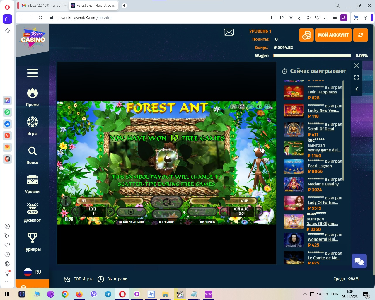Open Opera home speed dial icon
The width and height of the screenshot is (375, 300).
[7, 19]
